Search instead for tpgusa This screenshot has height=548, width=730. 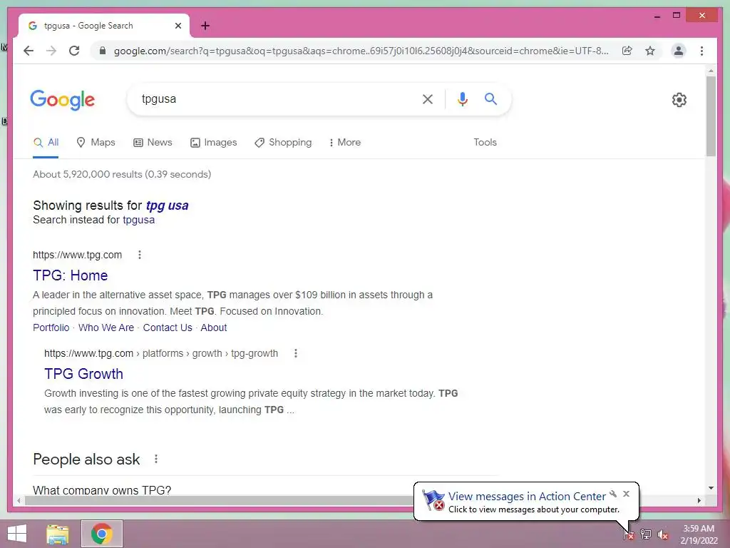(x=139, y=220)
